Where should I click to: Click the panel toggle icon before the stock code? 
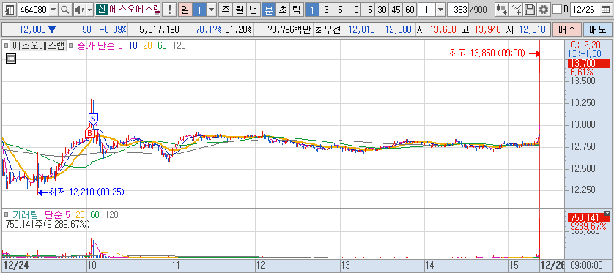[10, 10]
